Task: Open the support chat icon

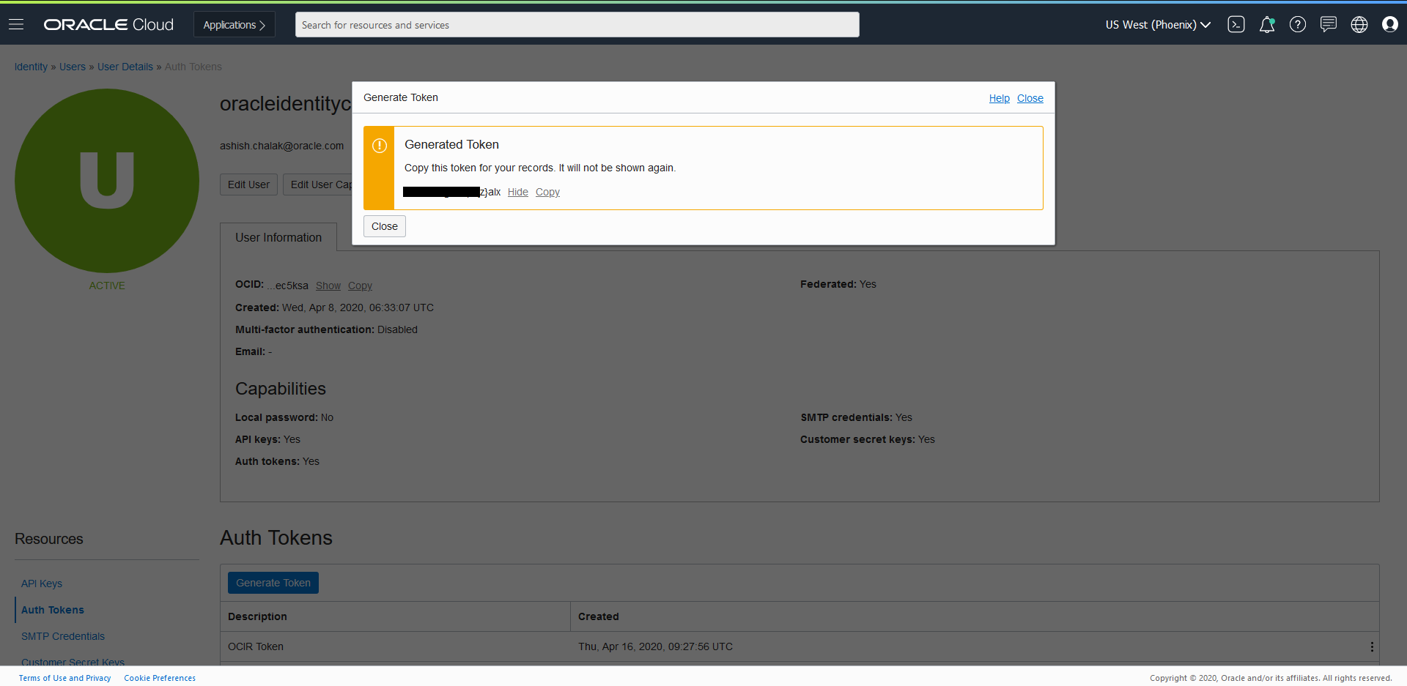Action: click(x=1329, y=24)
